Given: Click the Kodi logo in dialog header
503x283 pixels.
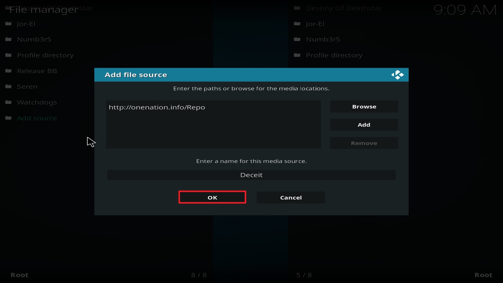Looking at the screenshot, I should pos(397,75).
